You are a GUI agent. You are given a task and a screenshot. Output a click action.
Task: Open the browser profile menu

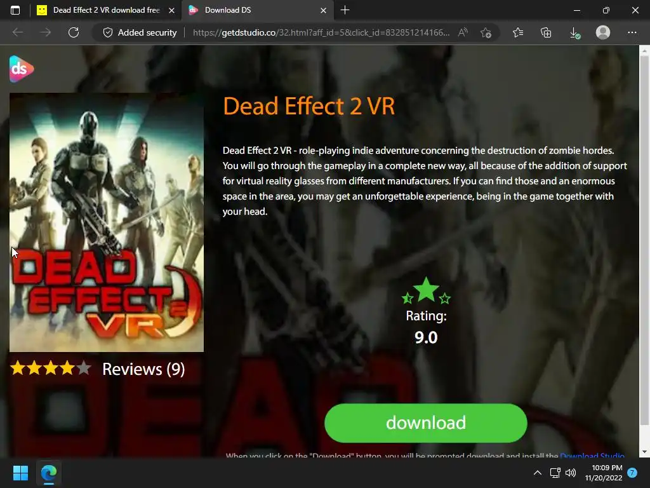pos(603,32)
